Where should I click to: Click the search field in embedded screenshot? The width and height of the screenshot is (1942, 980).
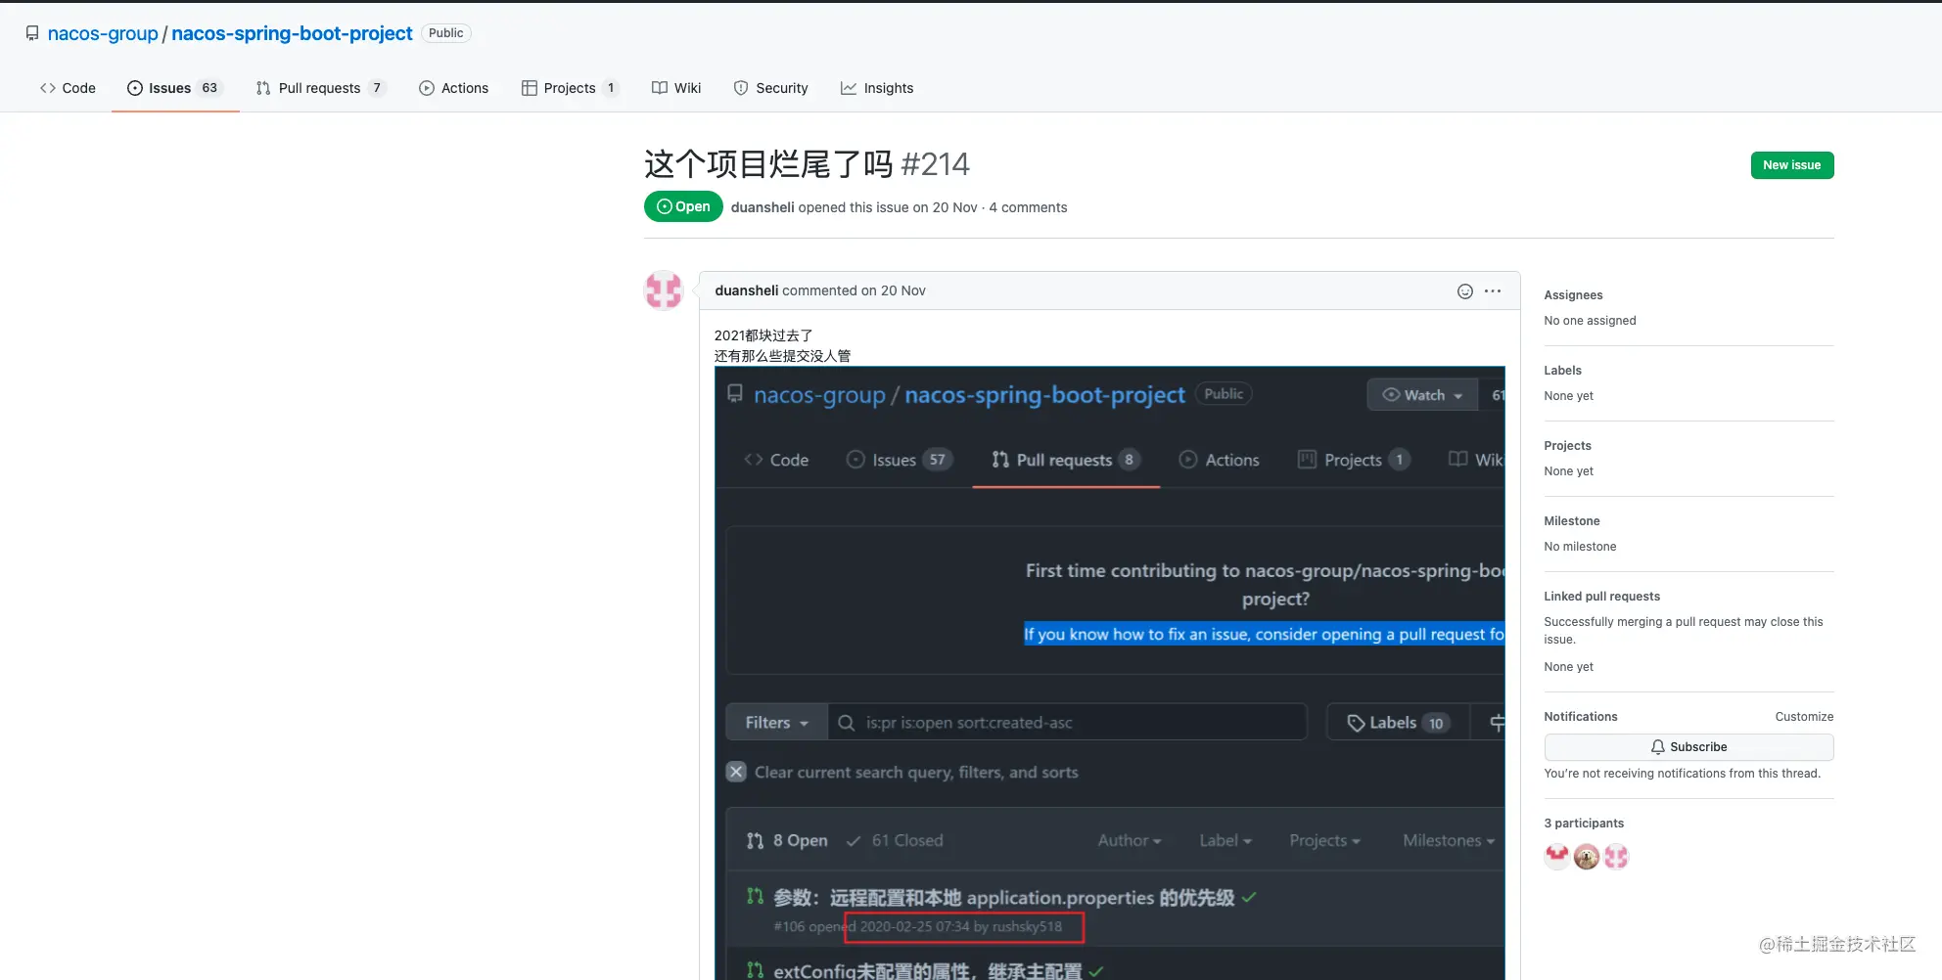pos(1067,723)
